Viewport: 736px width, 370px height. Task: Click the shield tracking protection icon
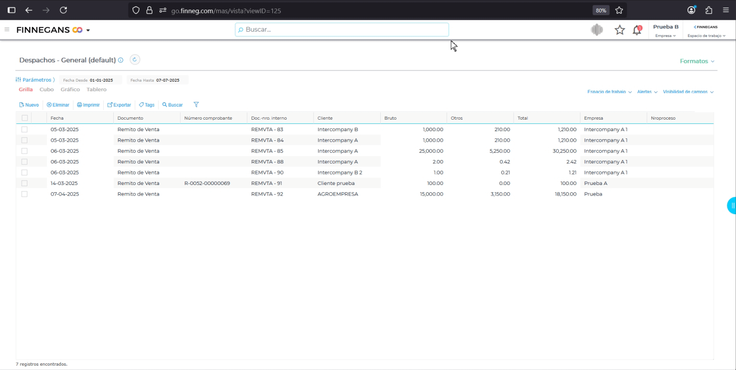coord(136,10)
